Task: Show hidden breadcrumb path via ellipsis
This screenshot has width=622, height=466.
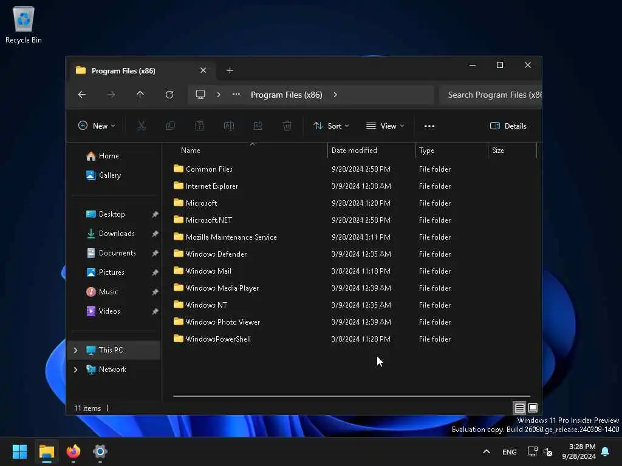Action: point(236,94)
